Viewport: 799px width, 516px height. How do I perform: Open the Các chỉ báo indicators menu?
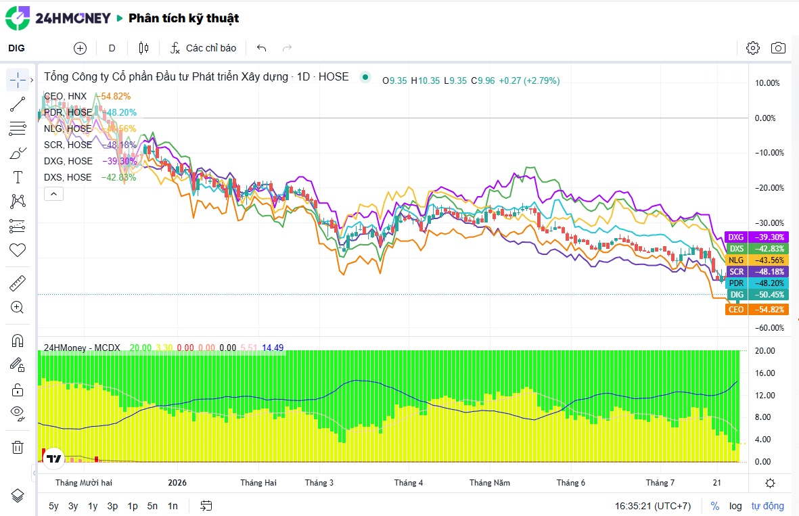[x=204, y=48]
